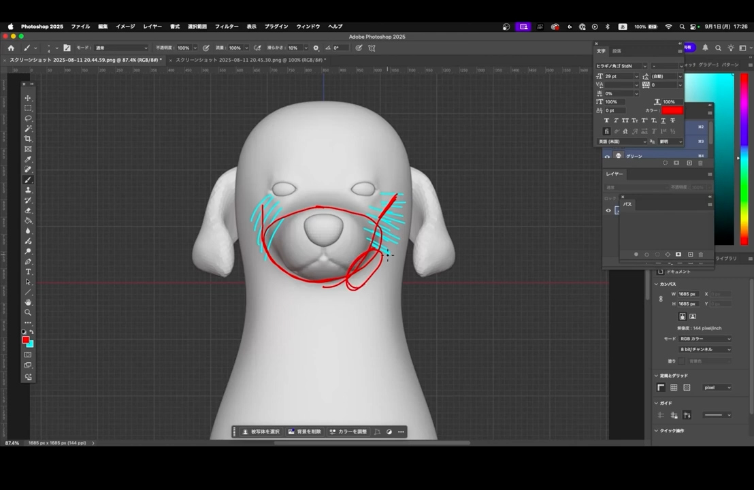
Task: Click the canvas width input field
Action: [687, 294]
